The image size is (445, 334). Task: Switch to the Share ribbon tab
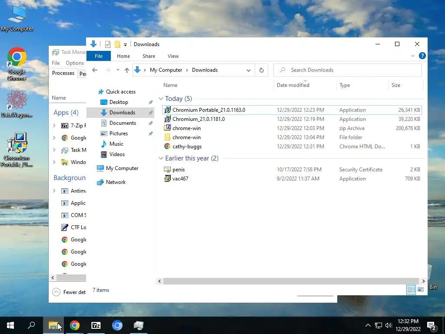[149, 56]
